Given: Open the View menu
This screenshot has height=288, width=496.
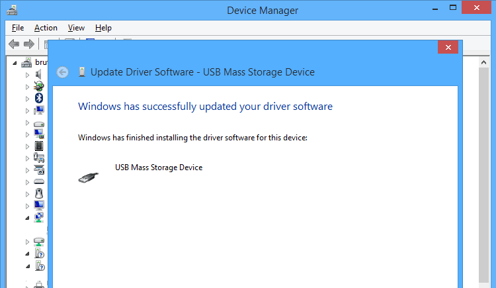Looking at the screenshot, I should point(76,28).
